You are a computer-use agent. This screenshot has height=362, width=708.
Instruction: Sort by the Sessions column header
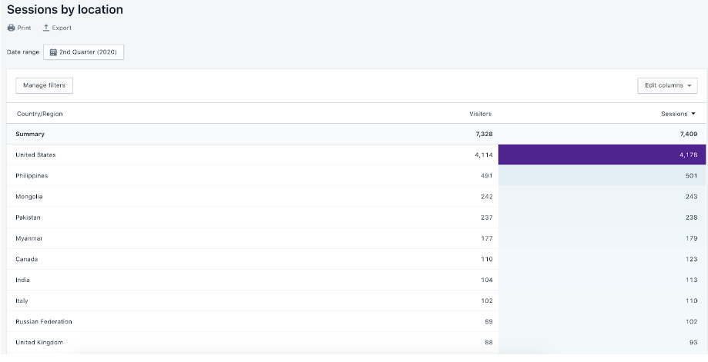pos(674,114)
